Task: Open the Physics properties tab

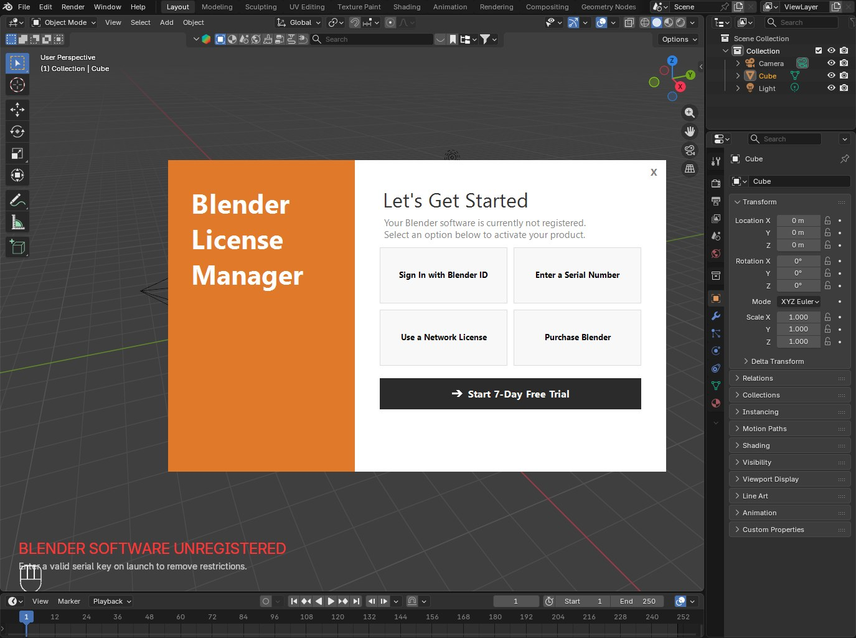Action: click(716, 351)
